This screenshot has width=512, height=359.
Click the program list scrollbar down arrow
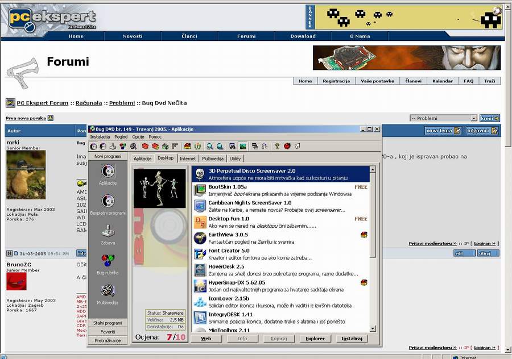[373, 328]
